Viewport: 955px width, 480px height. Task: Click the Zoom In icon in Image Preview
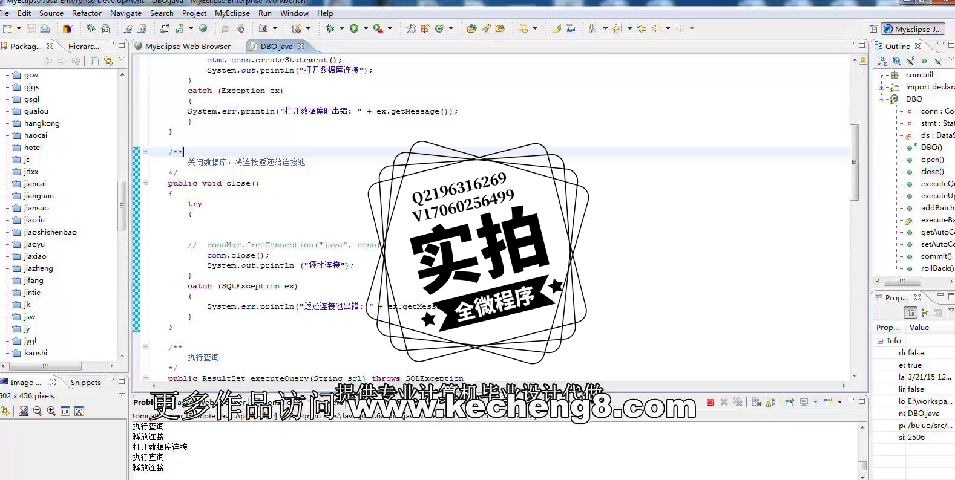click(x=51, y=411)
